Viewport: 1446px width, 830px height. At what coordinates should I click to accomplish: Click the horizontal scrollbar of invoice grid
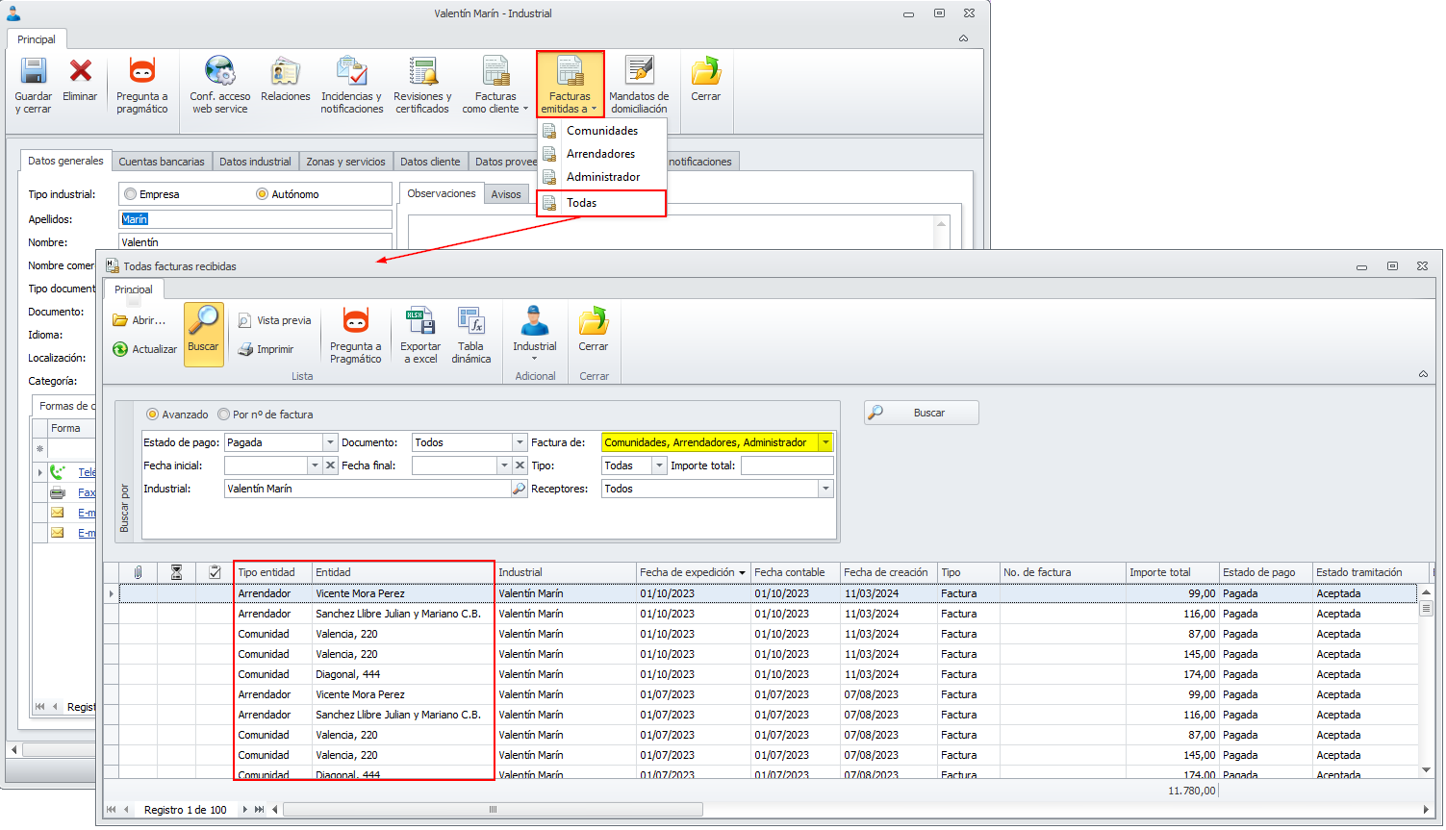(x=493, y=810)
